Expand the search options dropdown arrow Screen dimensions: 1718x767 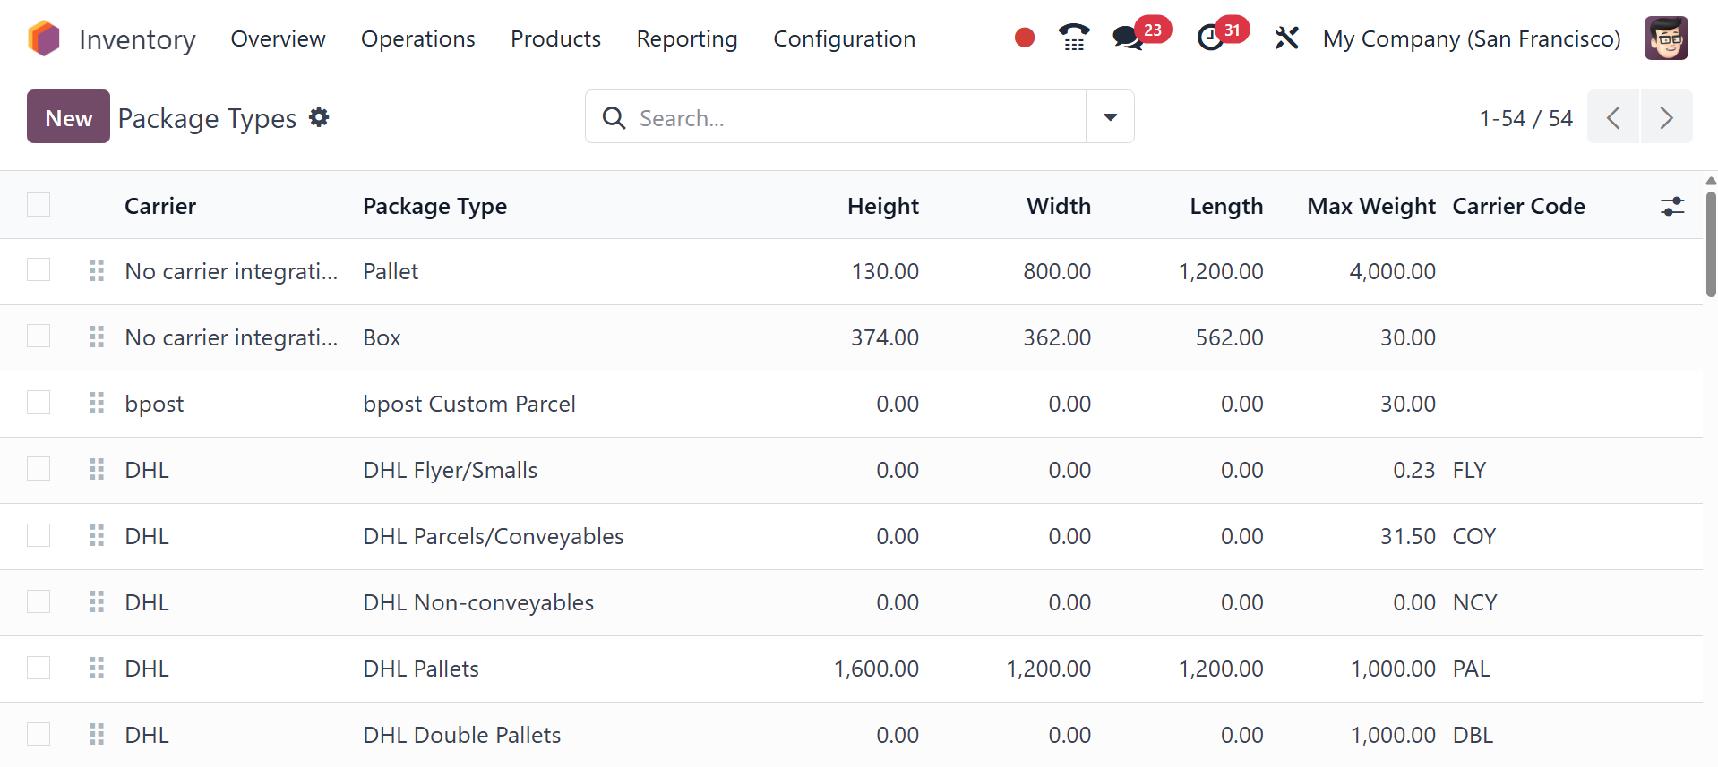[x=1110, y=116]
